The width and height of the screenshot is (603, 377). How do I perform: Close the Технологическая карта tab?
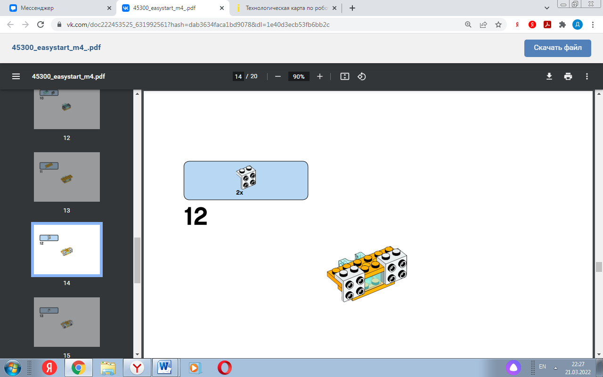[x=334, y=8]
